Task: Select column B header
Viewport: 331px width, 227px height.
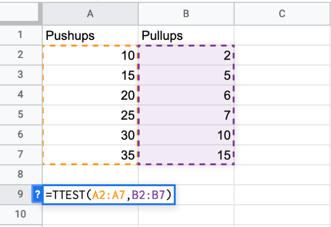Action: click(186, 14)
